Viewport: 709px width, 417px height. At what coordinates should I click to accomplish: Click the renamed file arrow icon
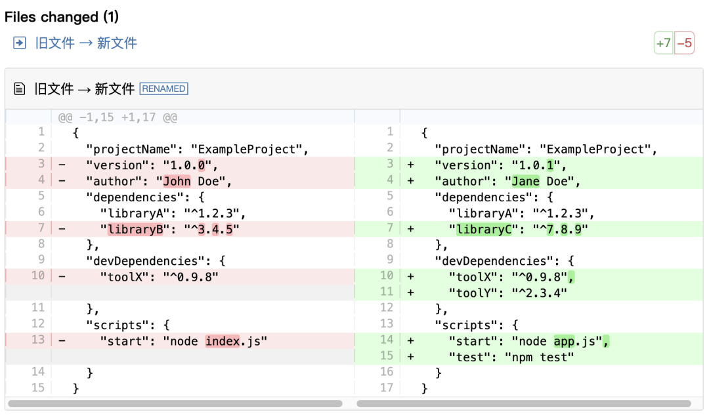(20, 43)
